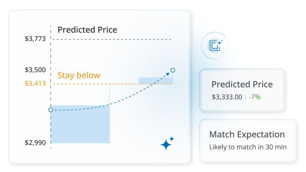Click the AI chip icon
The image size is (306, 172).
pos(215,46)
